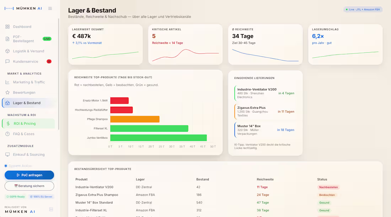
Task: Click the Kritische Artikel card
Action: (185, 44)
